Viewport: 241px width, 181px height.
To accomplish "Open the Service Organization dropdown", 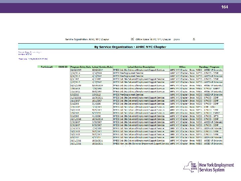I will (x=132, y=39).
